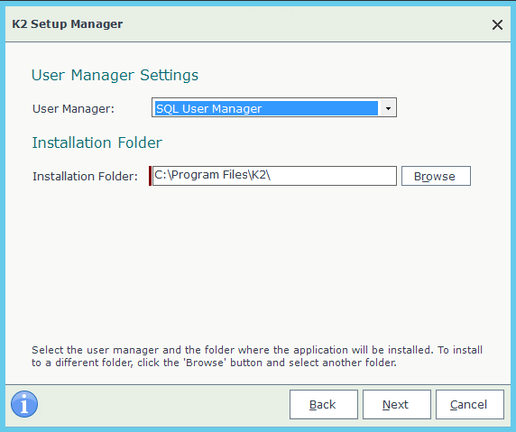Go Back to the previous setup step
Image resolution: width=516 pixels, height=432 pixels.
tap(324, 404)
